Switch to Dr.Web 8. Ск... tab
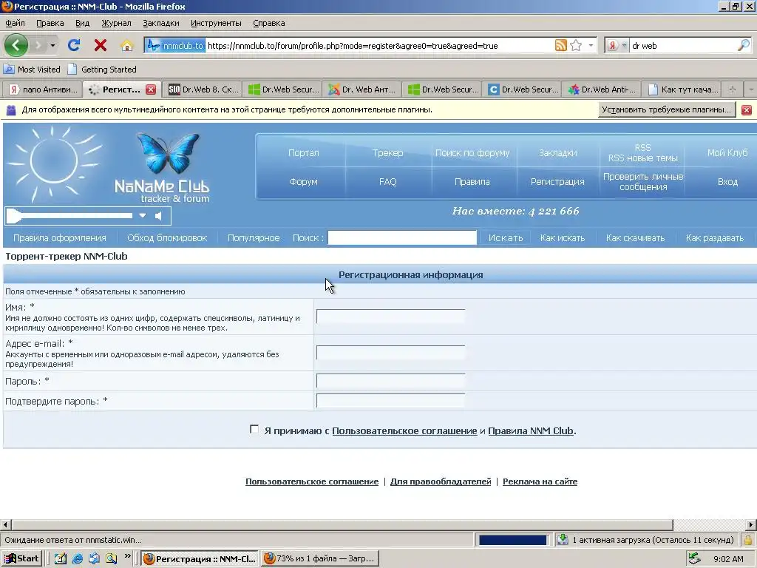Image resolution: width=757 pixels, height=568 pixels. pyautogui.click(x=203, y=89)
